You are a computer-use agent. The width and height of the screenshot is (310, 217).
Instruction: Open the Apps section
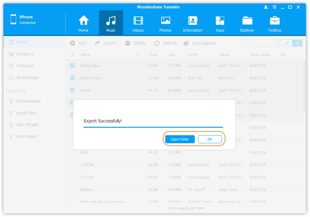click(x=220, y=24)
